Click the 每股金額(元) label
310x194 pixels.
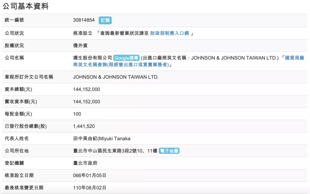(x=18, y=114)
